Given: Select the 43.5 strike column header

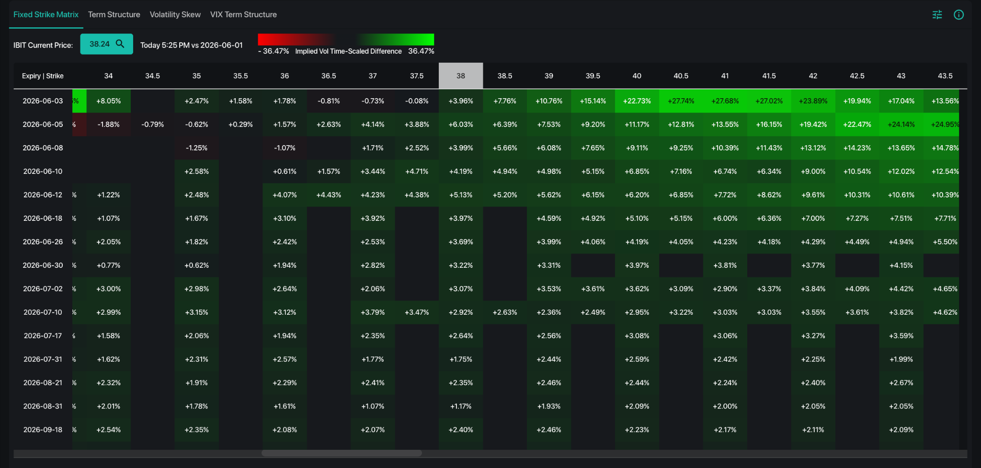Looking at the screenshot, I should click(945, 76).
